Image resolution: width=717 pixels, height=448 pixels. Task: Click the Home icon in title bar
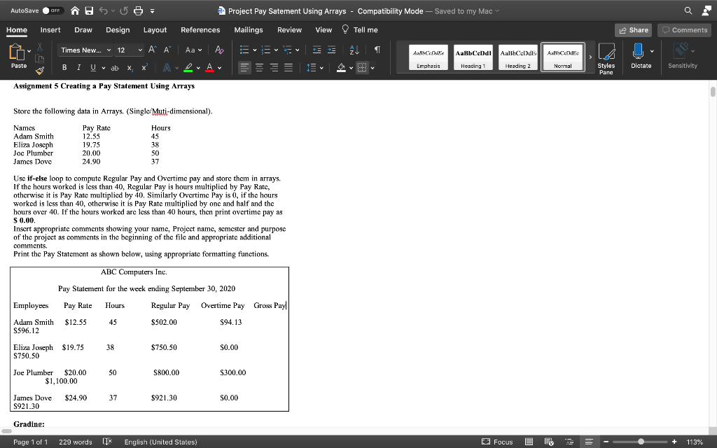75,11
